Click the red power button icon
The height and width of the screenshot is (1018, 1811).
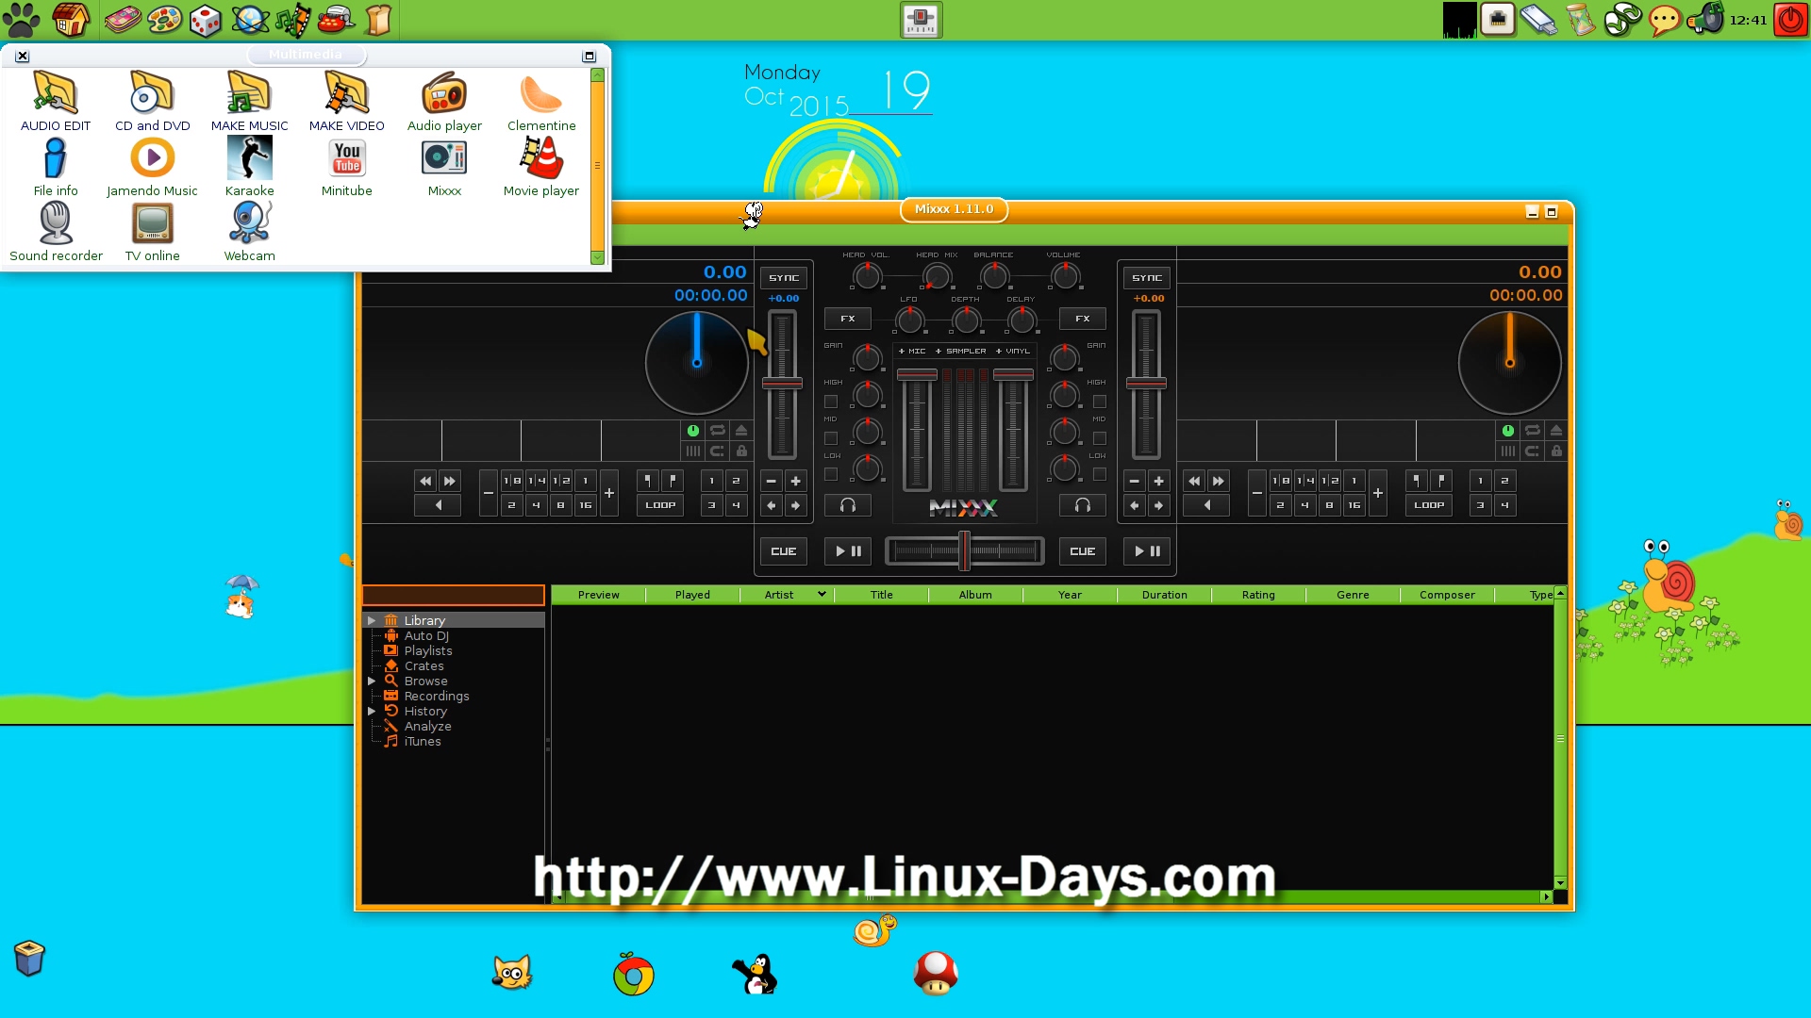click(x=1790, y=19)
